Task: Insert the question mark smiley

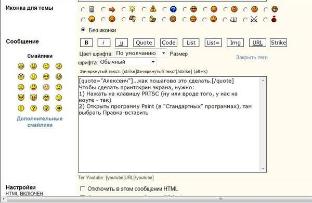Action: [x=33, y=109]
